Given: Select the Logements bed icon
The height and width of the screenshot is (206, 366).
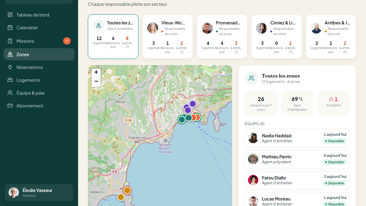Looking at the screenshot, I should coord(10,80).
